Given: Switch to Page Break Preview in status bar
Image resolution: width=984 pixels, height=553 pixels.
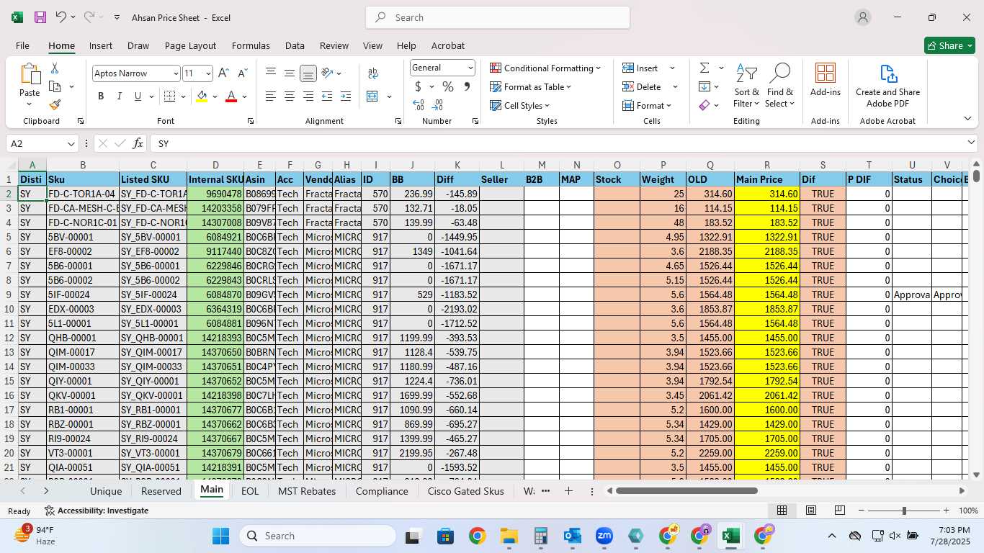Looking at the screenshot, I should click(840, 511).
